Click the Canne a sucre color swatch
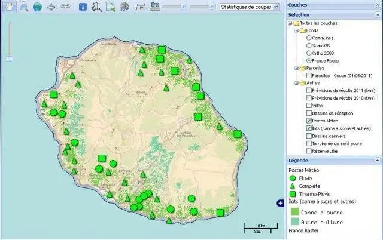 click(295, 211)
